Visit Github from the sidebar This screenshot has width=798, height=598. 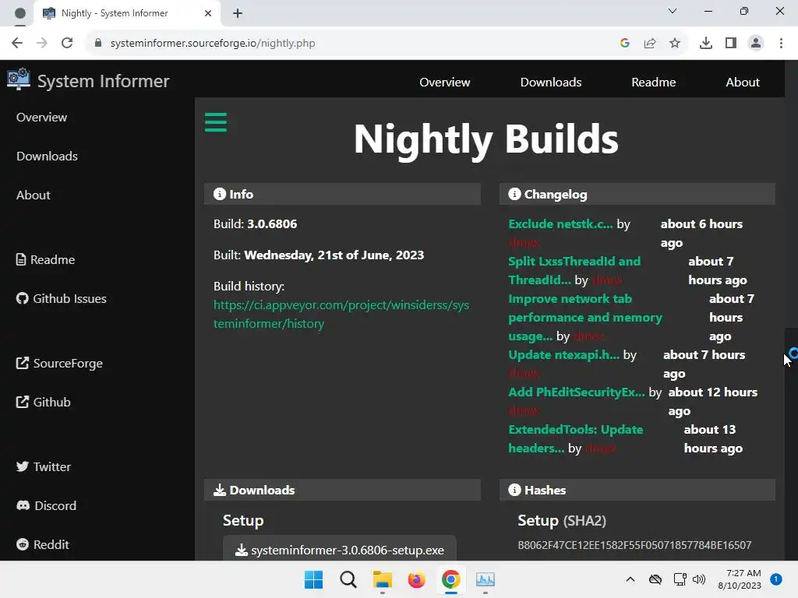point(44,403)
